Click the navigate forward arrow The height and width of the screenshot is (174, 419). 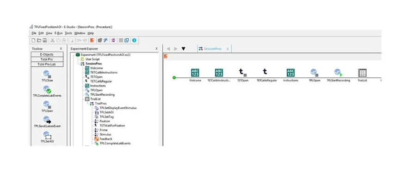(176, 49)
